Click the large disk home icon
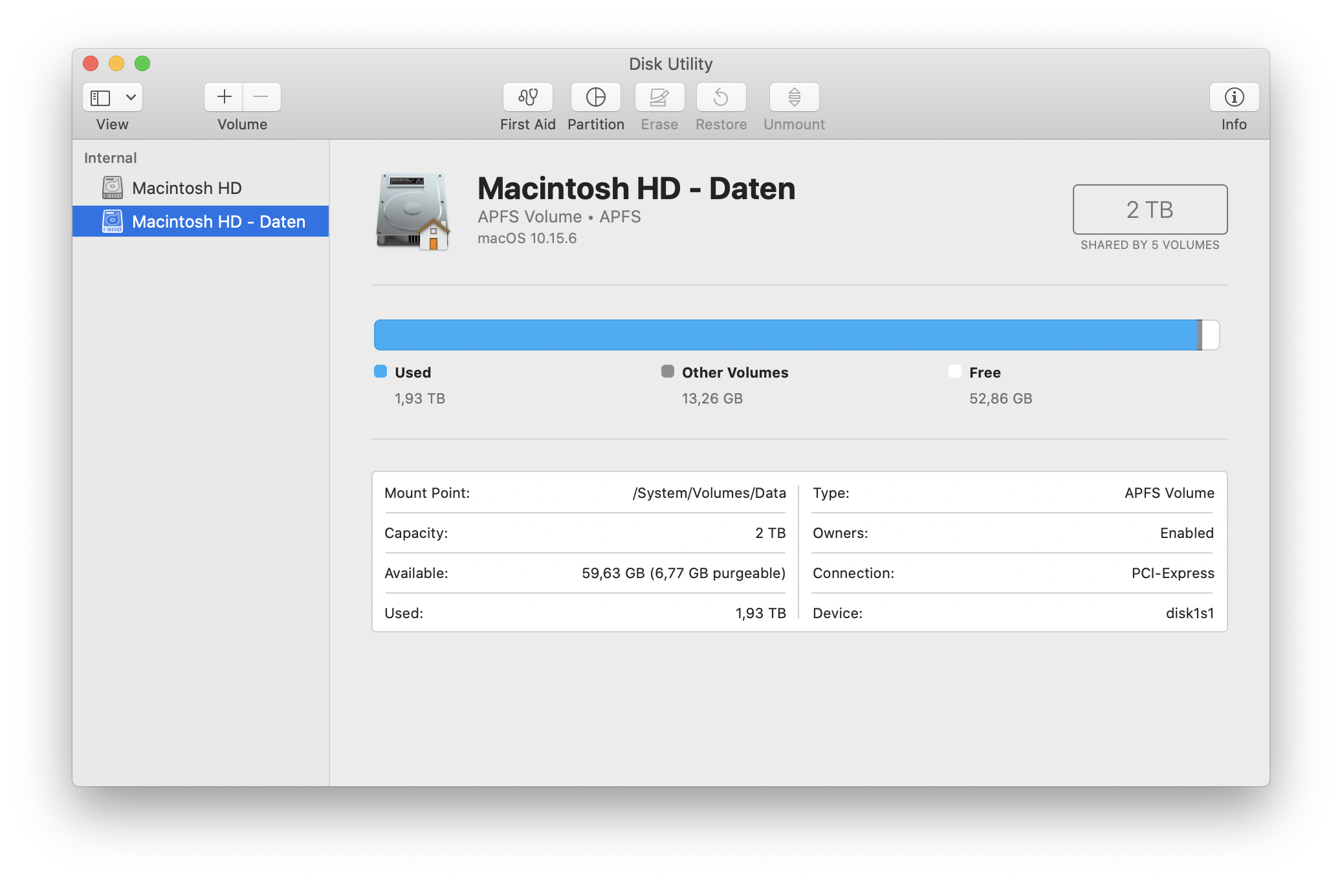This screenshot has height=882, width=1342. 413,211
